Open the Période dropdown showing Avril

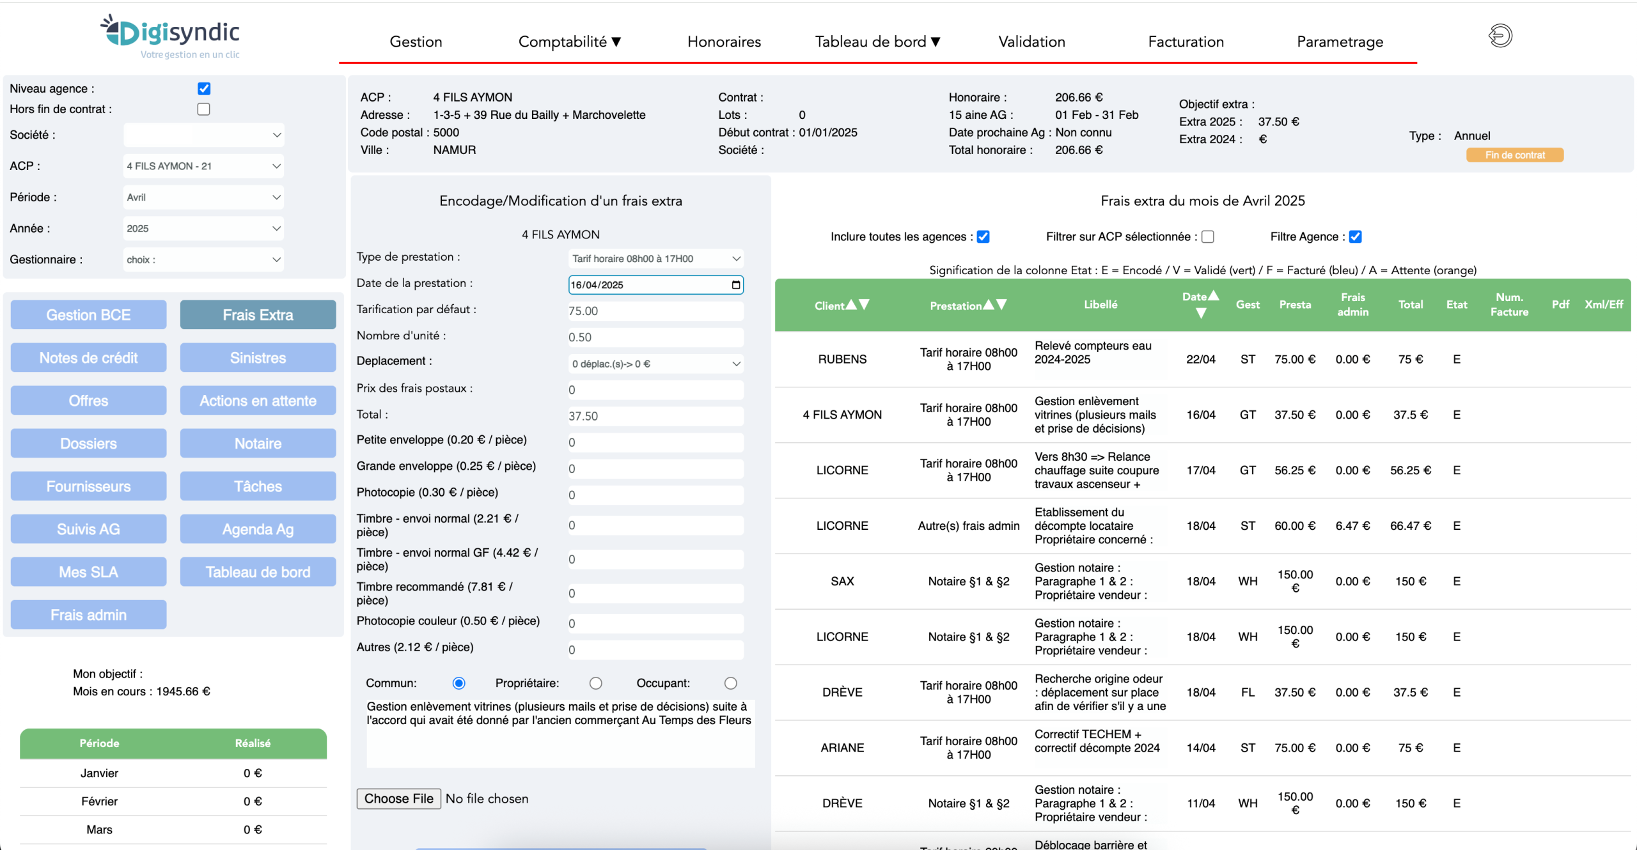coord(203,197)
